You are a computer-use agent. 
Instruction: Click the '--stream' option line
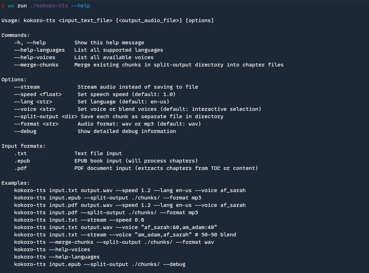[106, 87]
